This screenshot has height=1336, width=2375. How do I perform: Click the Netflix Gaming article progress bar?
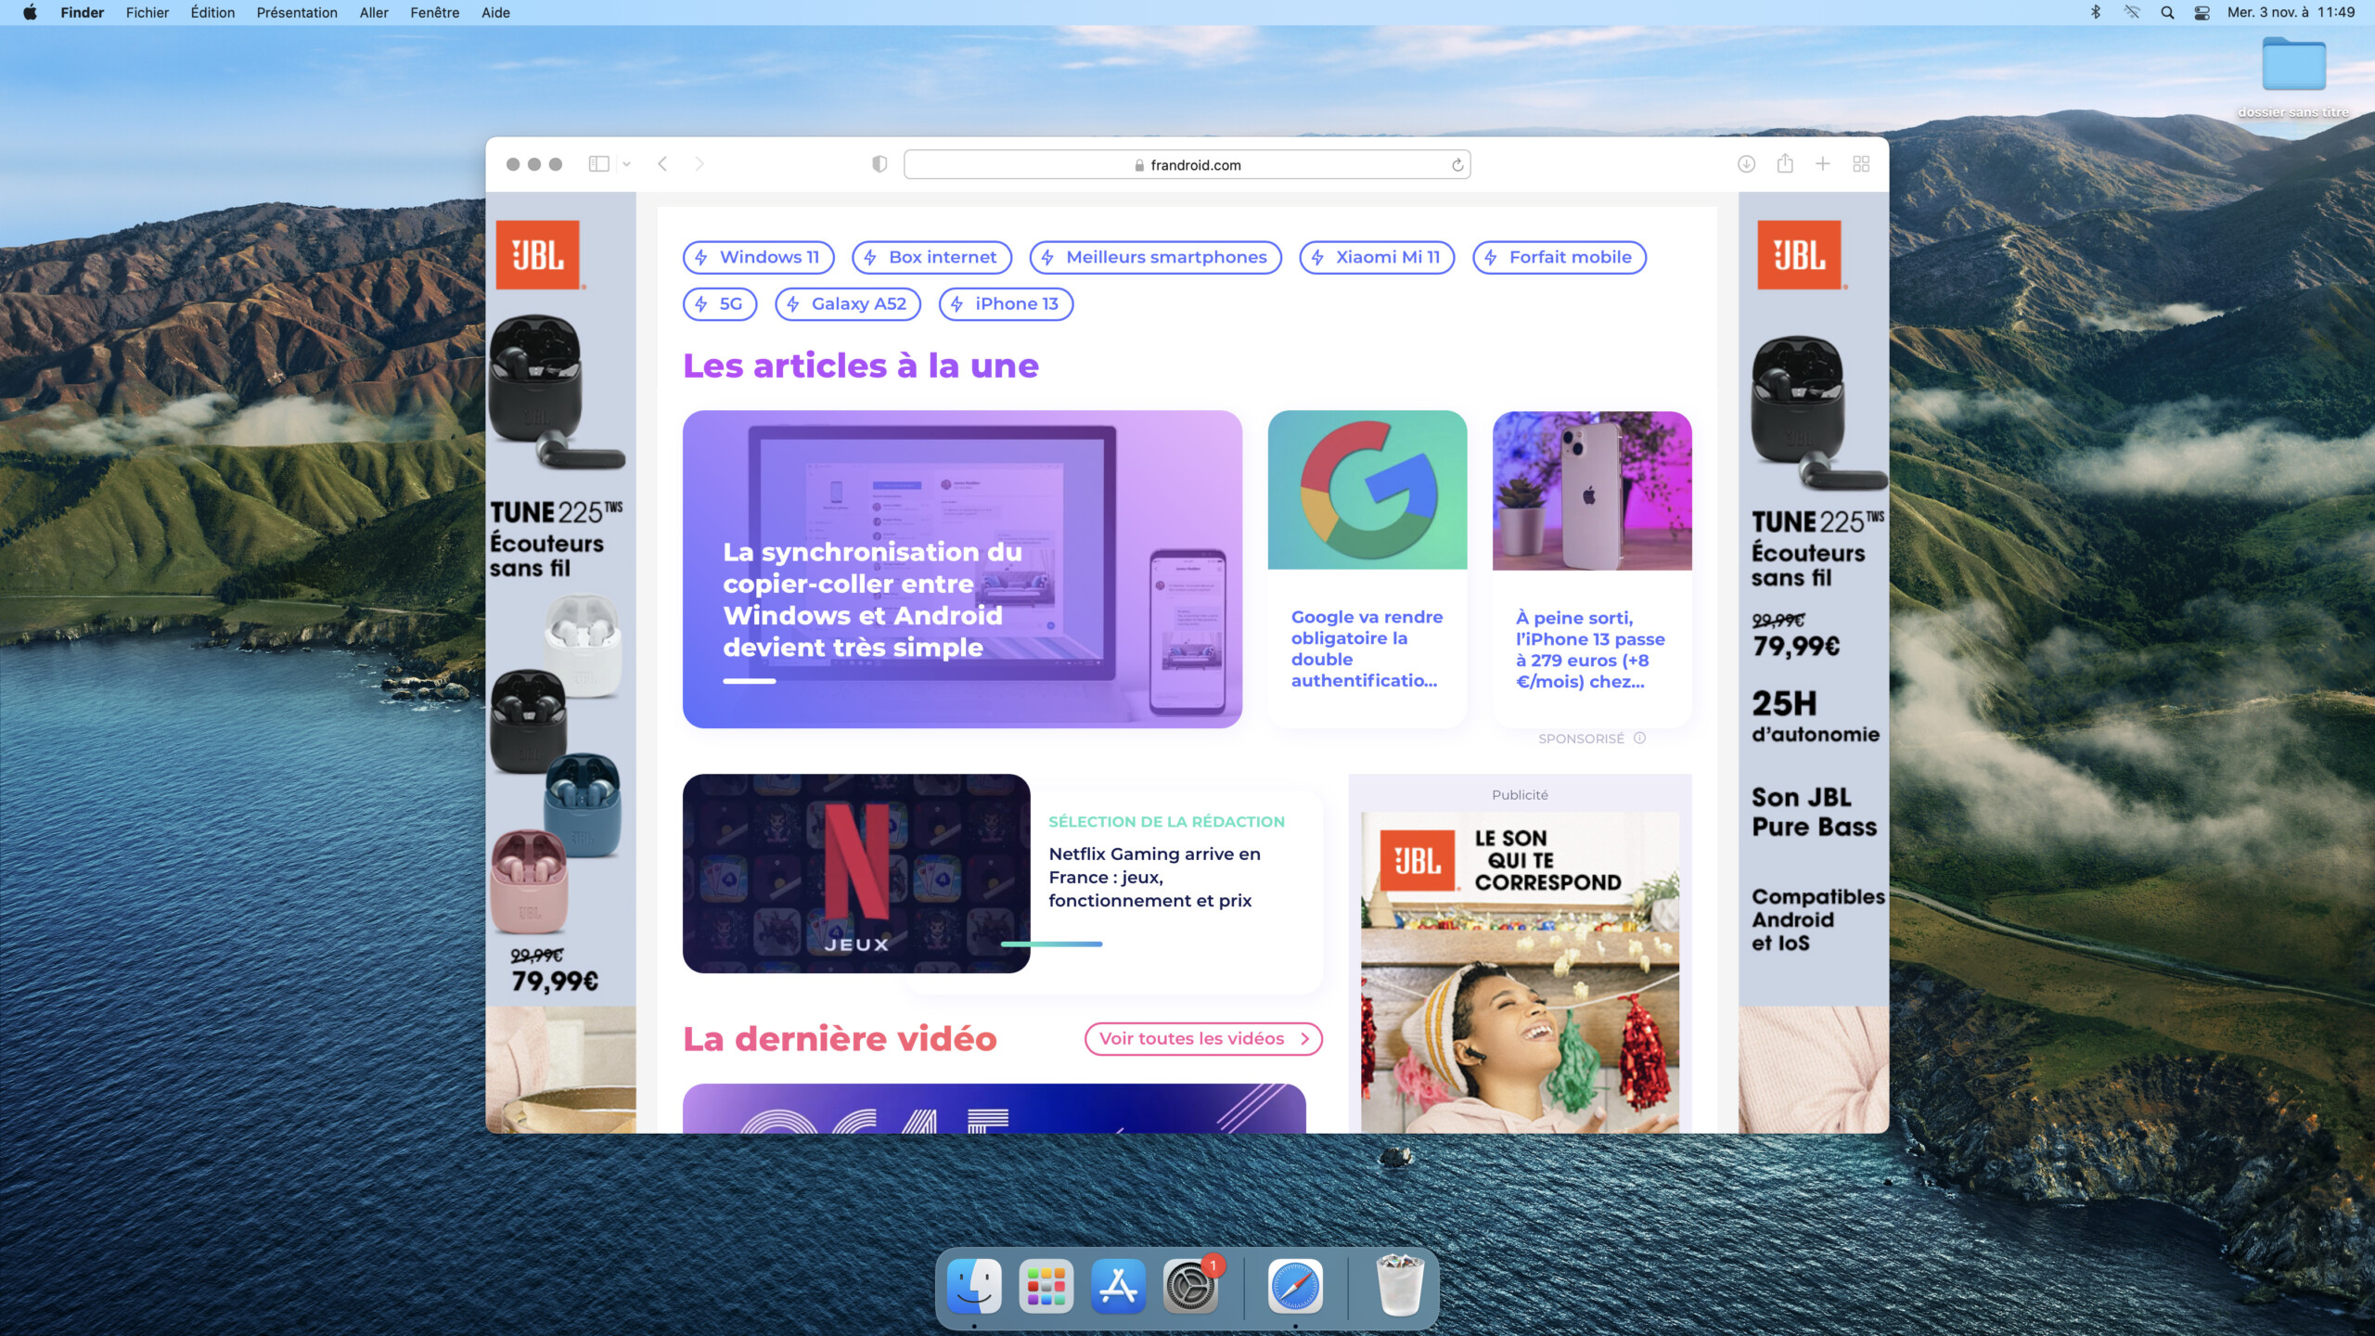pyautogui.click(x=1051, y=944)
